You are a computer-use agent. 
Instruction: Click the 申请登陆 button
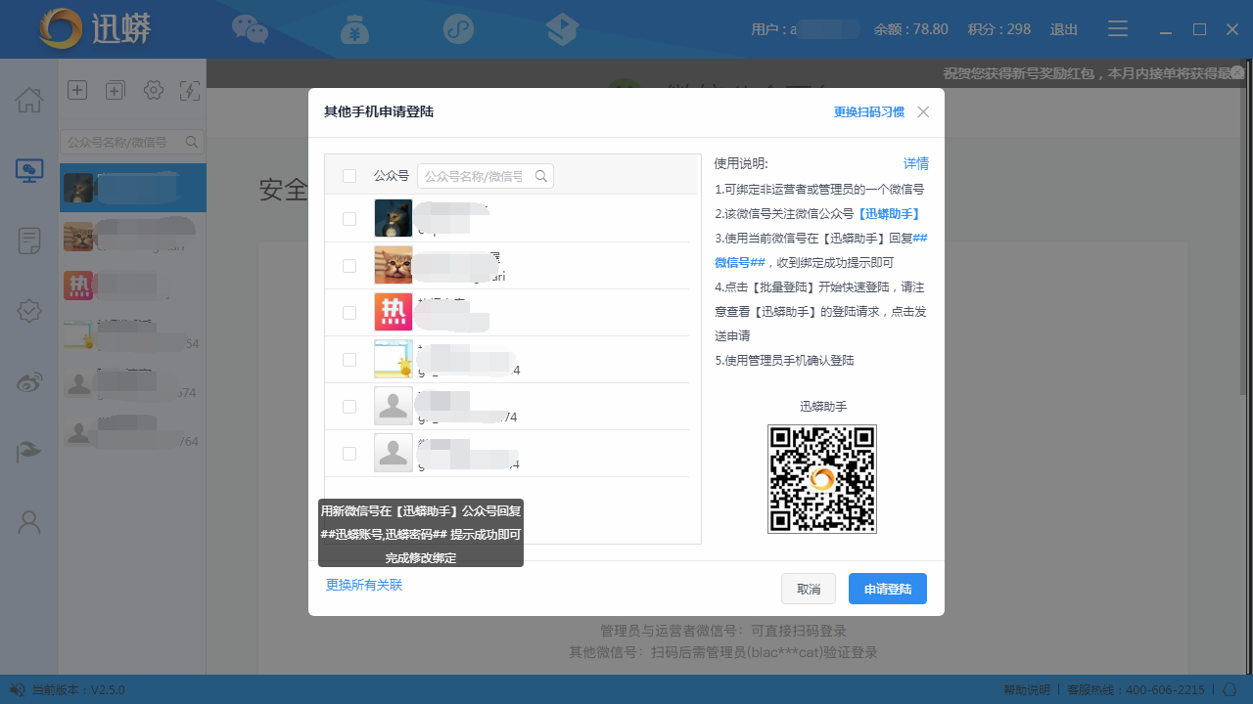(888, 589)
